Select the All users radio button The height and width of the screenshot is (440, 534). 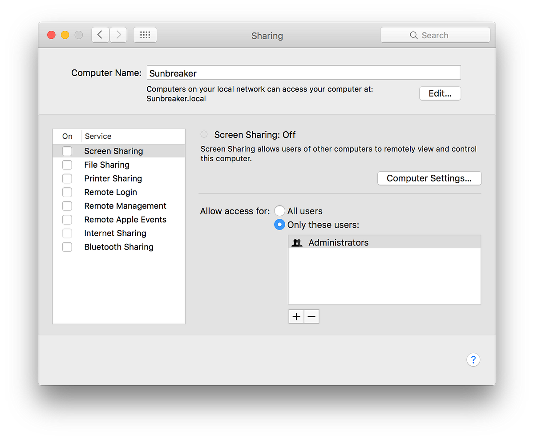(x=279, y=210)
